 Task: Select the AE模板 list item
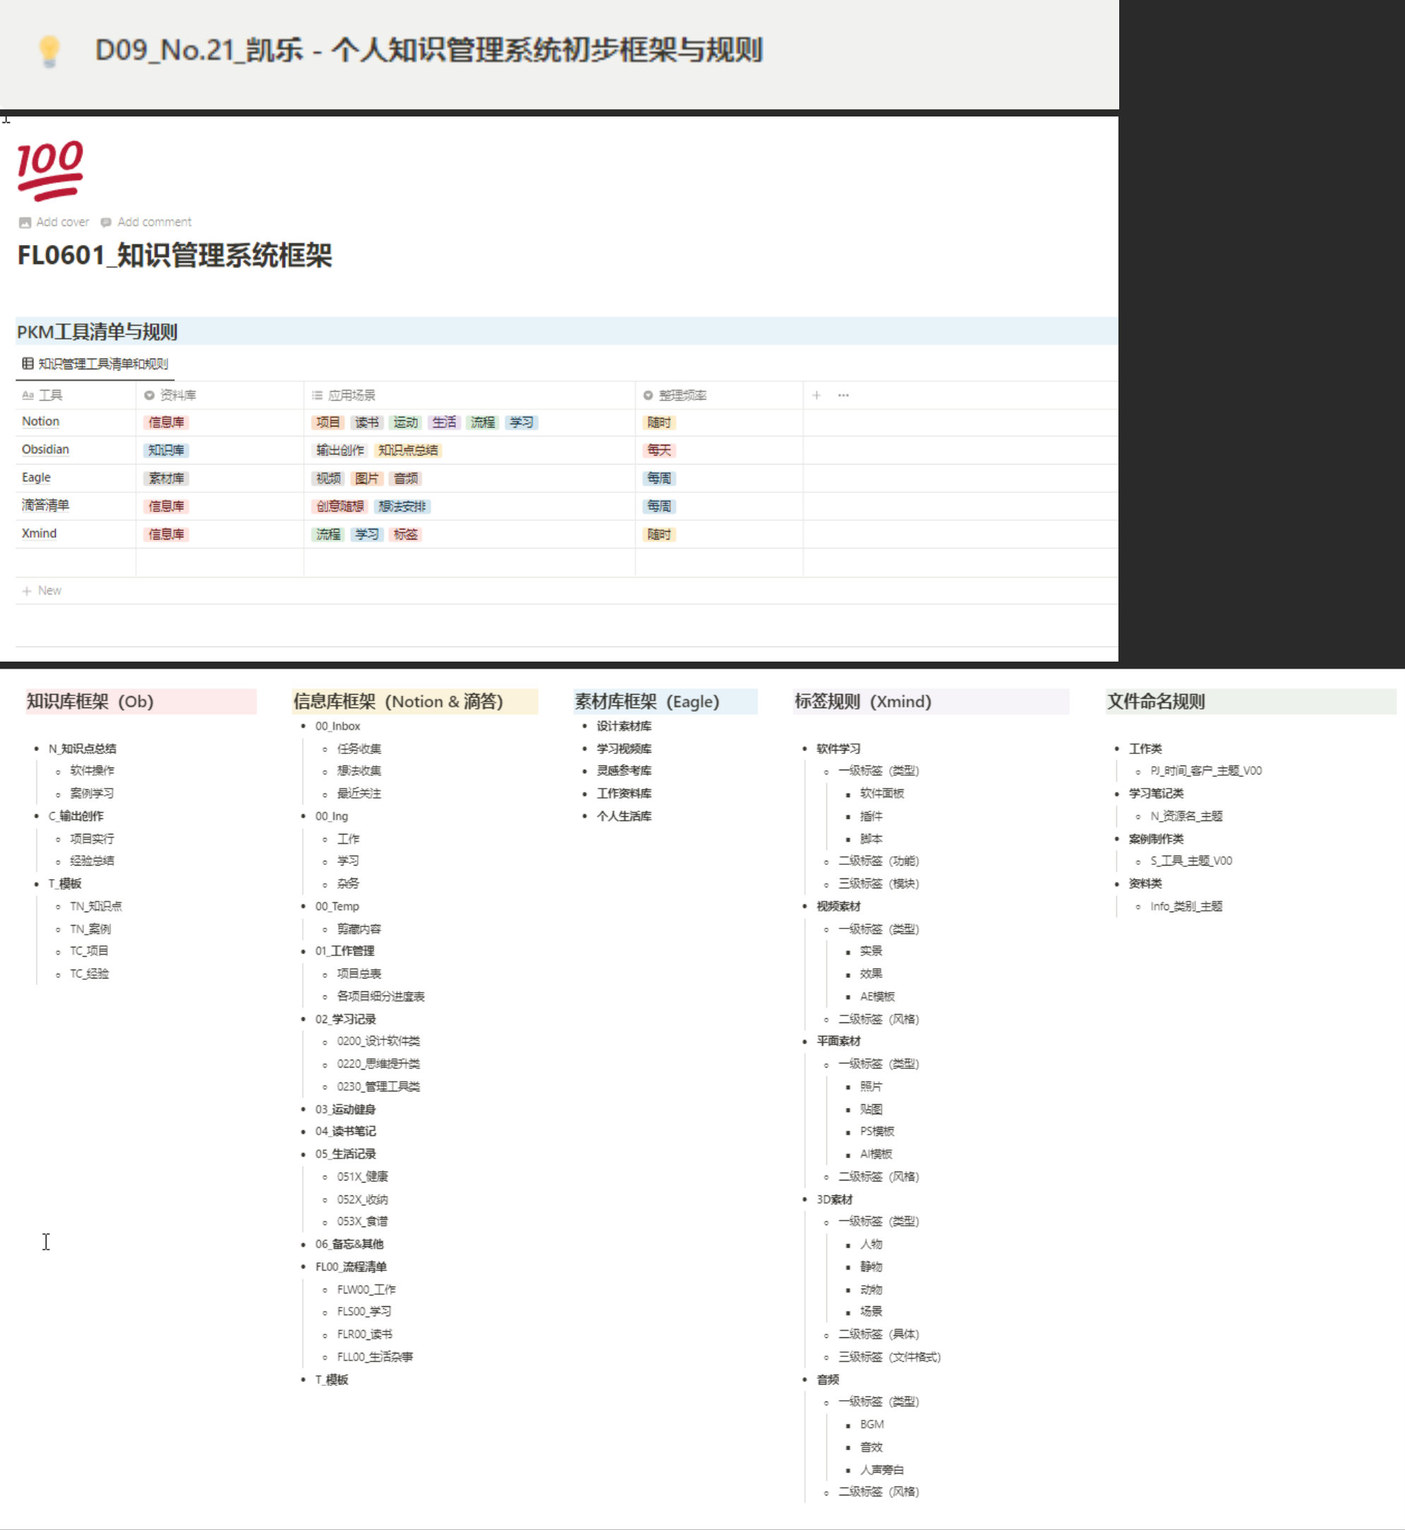point(877,997)
